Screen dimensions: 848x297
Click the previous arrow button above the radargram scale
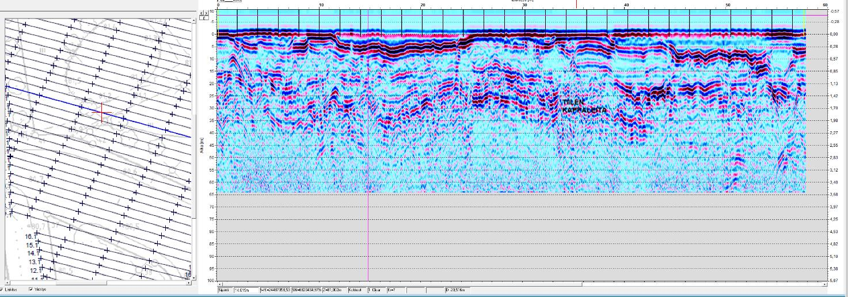[201, 13]
